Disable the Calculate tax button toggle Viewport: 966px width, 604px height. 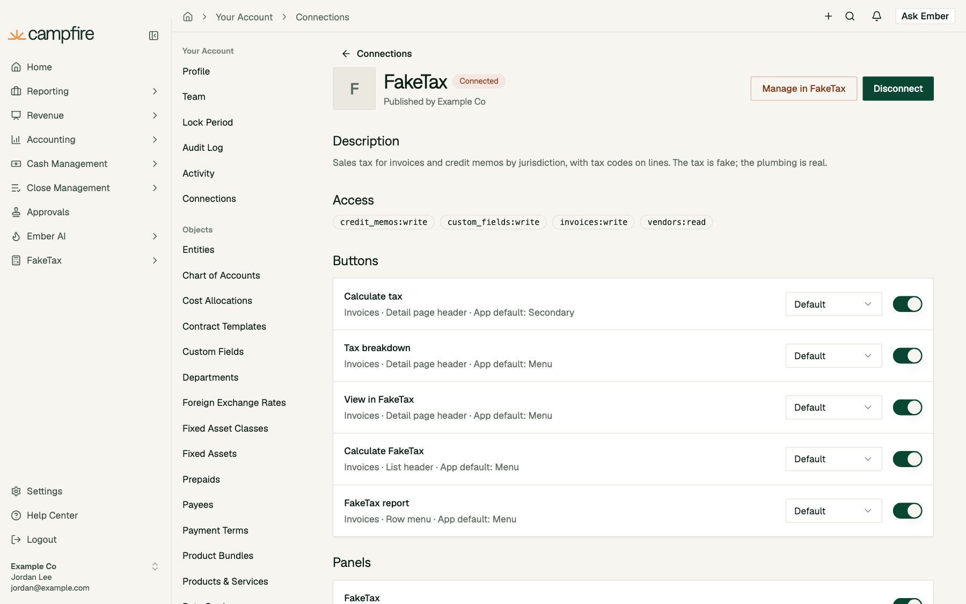tap(908, 304)
